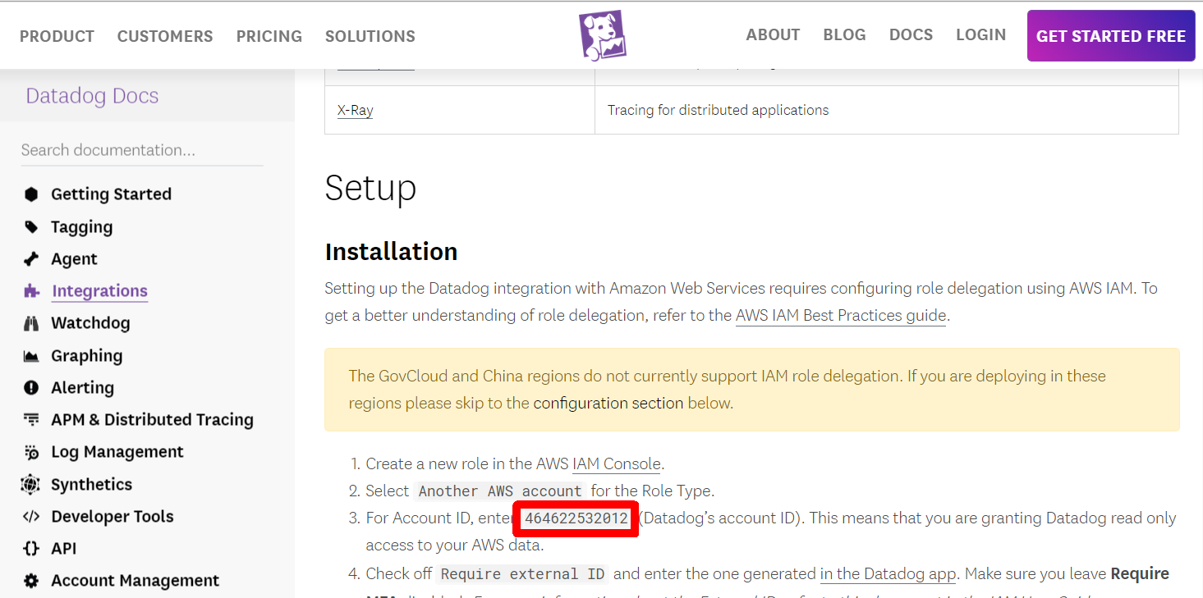Click the Tagging tag icon
Screen dimensions: 1203x598
[31, 226]
